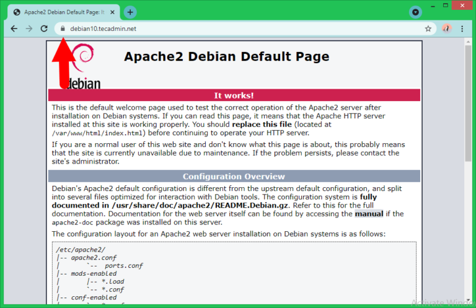Bookmark this page with the star icon

428,29
